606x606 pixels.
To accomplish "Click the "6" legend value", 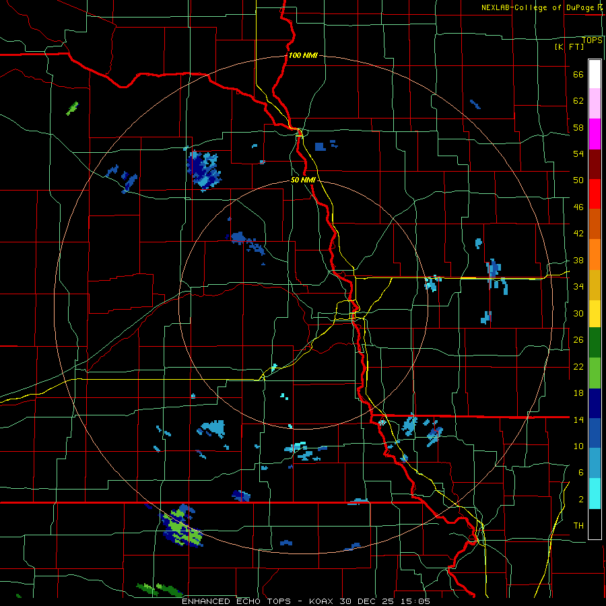I will 580,473.
